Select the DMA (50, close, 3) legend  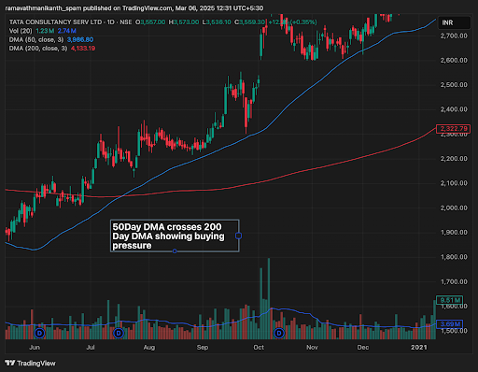(x=36, y=39)
